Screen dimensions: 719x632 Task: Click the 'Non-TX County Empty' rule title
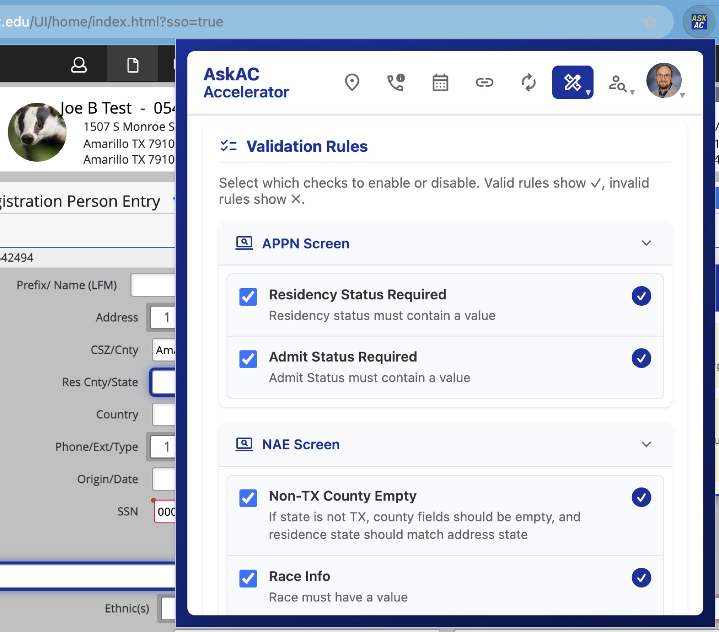coord(342,496)
